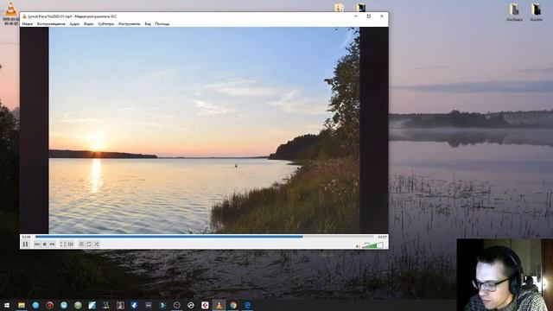
Task: Open File Explorer from the taskbar
Action: [x=22, y=305]
